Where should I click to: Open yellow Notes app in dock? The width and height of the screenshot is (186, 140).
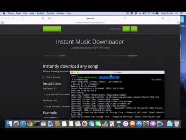64,124
